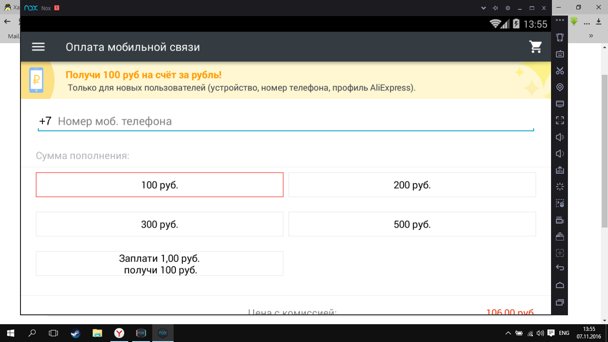Click Android home button in Nox sidebar
The width and height of the screenshot is (608, 342).
(x=560, y=285)
